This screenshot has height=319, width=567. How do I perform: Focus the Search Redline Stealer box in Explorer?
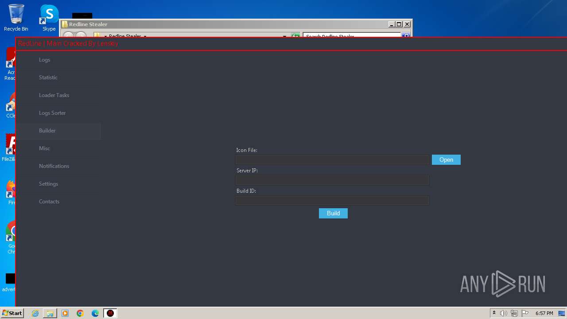(352, 35)
